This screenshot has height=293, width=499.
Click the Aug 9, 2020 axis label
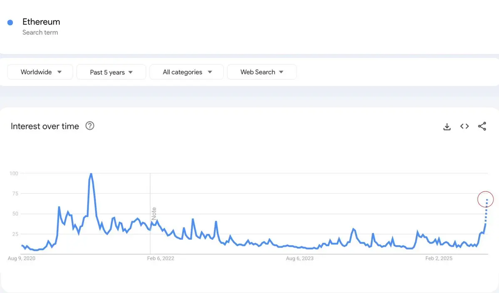tap(22, 258)
